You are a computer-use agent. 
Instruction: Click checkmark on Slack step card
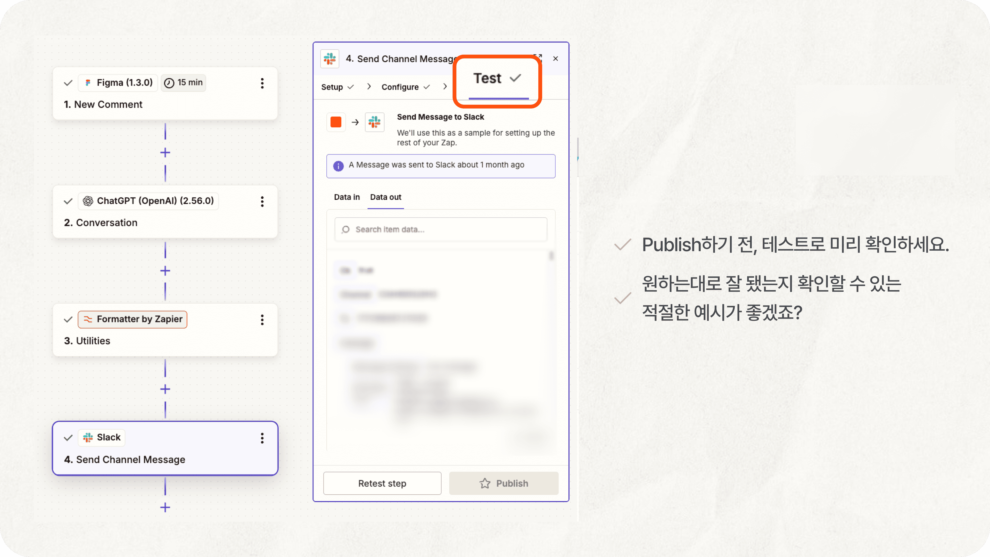click(x=68, y=438)
